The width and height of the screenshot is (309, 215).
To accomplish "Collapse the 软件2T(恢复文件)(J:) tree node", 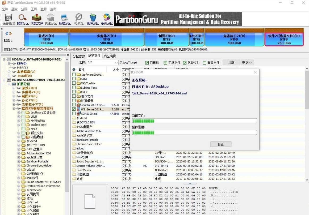I will click(14, 108).
